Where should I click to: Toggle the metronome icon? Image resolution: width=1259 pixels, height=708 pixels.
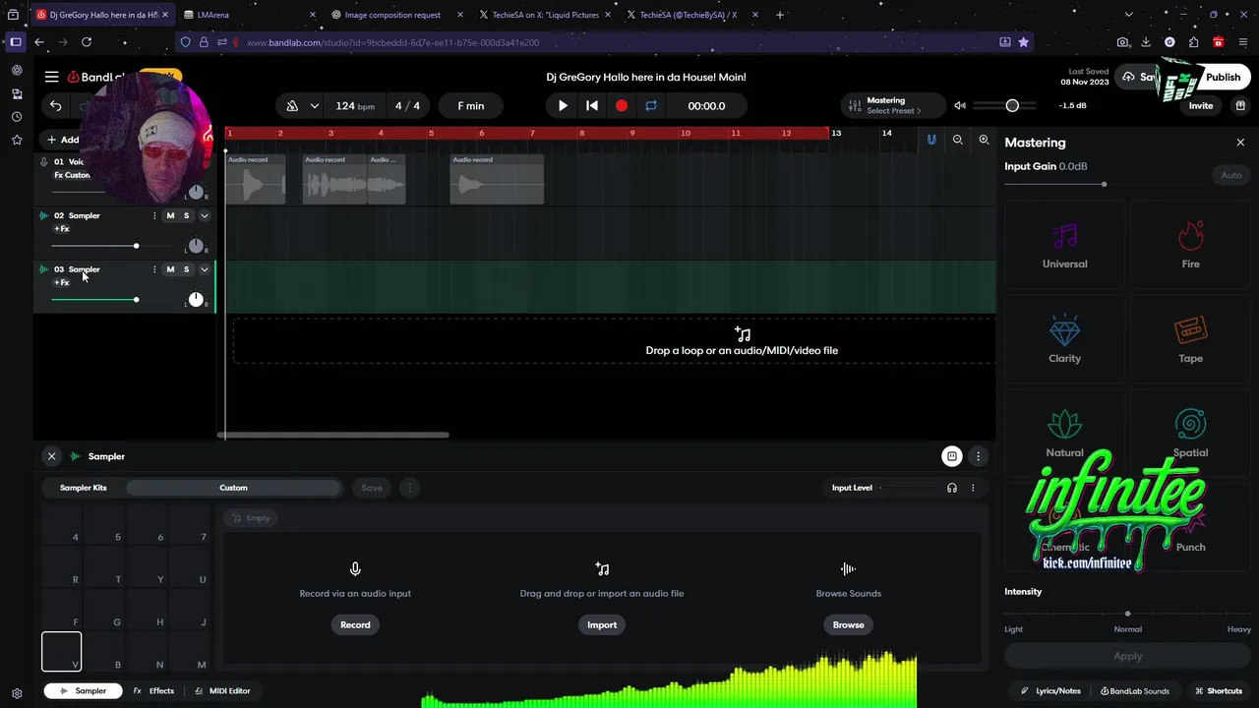click(x=292, y=106)
